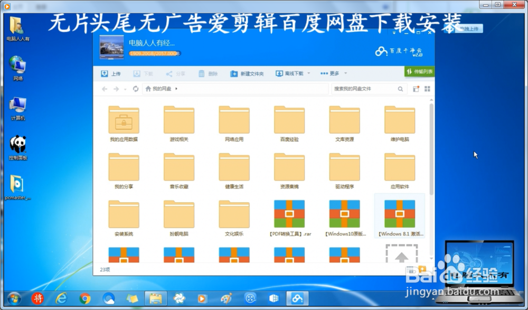Open the 驱动程序 folder
528x310 pixels.
click(x=344, y=171)
